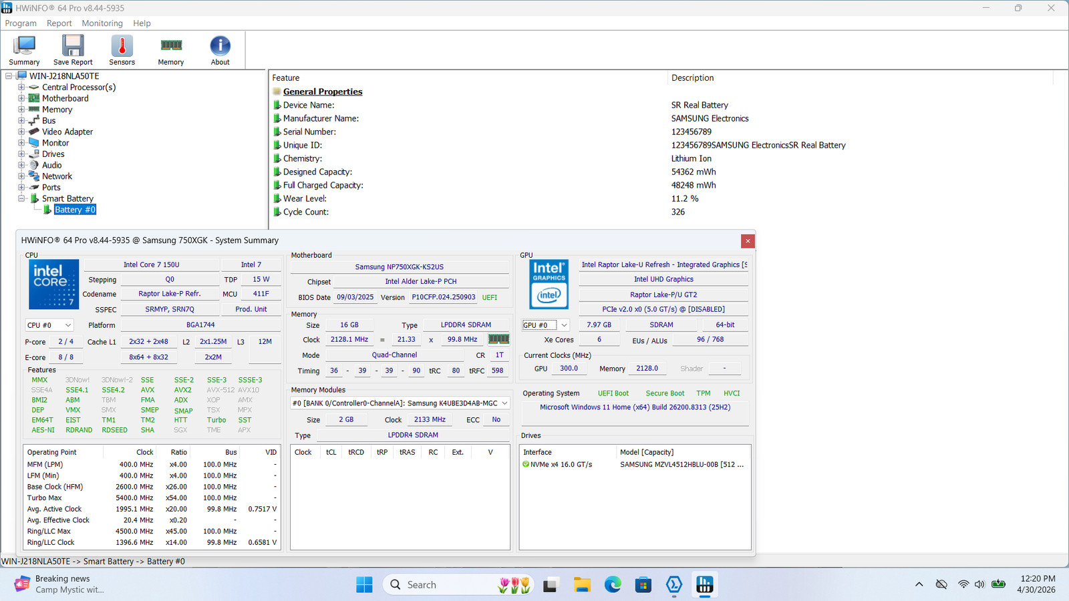Open the CPU #0 selector dropdown
This screenshot has width=1069, height=601.
[49, 325]
